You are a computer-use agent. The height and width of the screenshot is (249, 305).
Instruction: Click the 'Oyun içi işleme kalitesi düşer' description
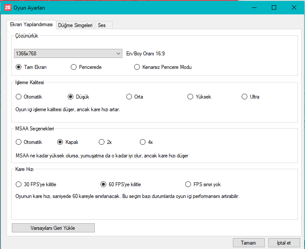tap(68, 109)
